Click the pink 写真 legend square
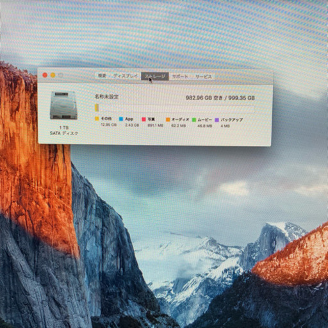This screenshot has height=328, width=328. (x=143, y=119)
